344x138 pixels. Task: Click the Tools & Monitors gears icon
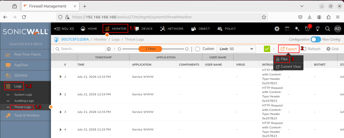pyautogui.click(x=8, y=116)
